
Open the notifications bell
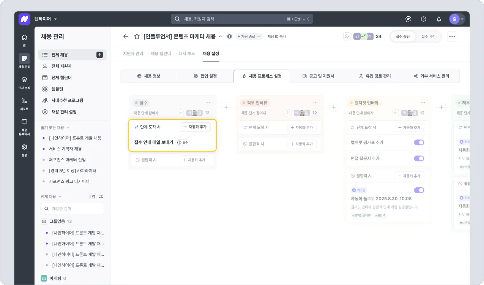coord(439,19)
